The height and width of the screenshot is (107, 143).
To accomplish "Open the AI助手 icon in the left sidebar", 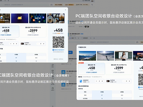I will click(53, 88).
